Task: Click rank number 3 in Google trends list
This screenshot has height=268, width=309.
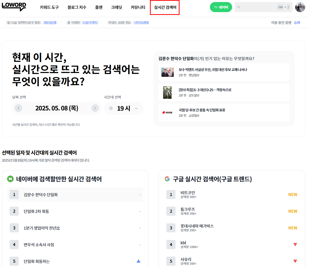Action: pos(171,228)
